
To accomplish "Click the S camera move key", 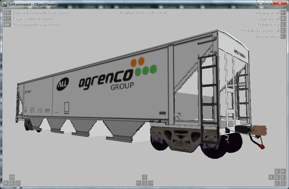I will click(12, 183).
